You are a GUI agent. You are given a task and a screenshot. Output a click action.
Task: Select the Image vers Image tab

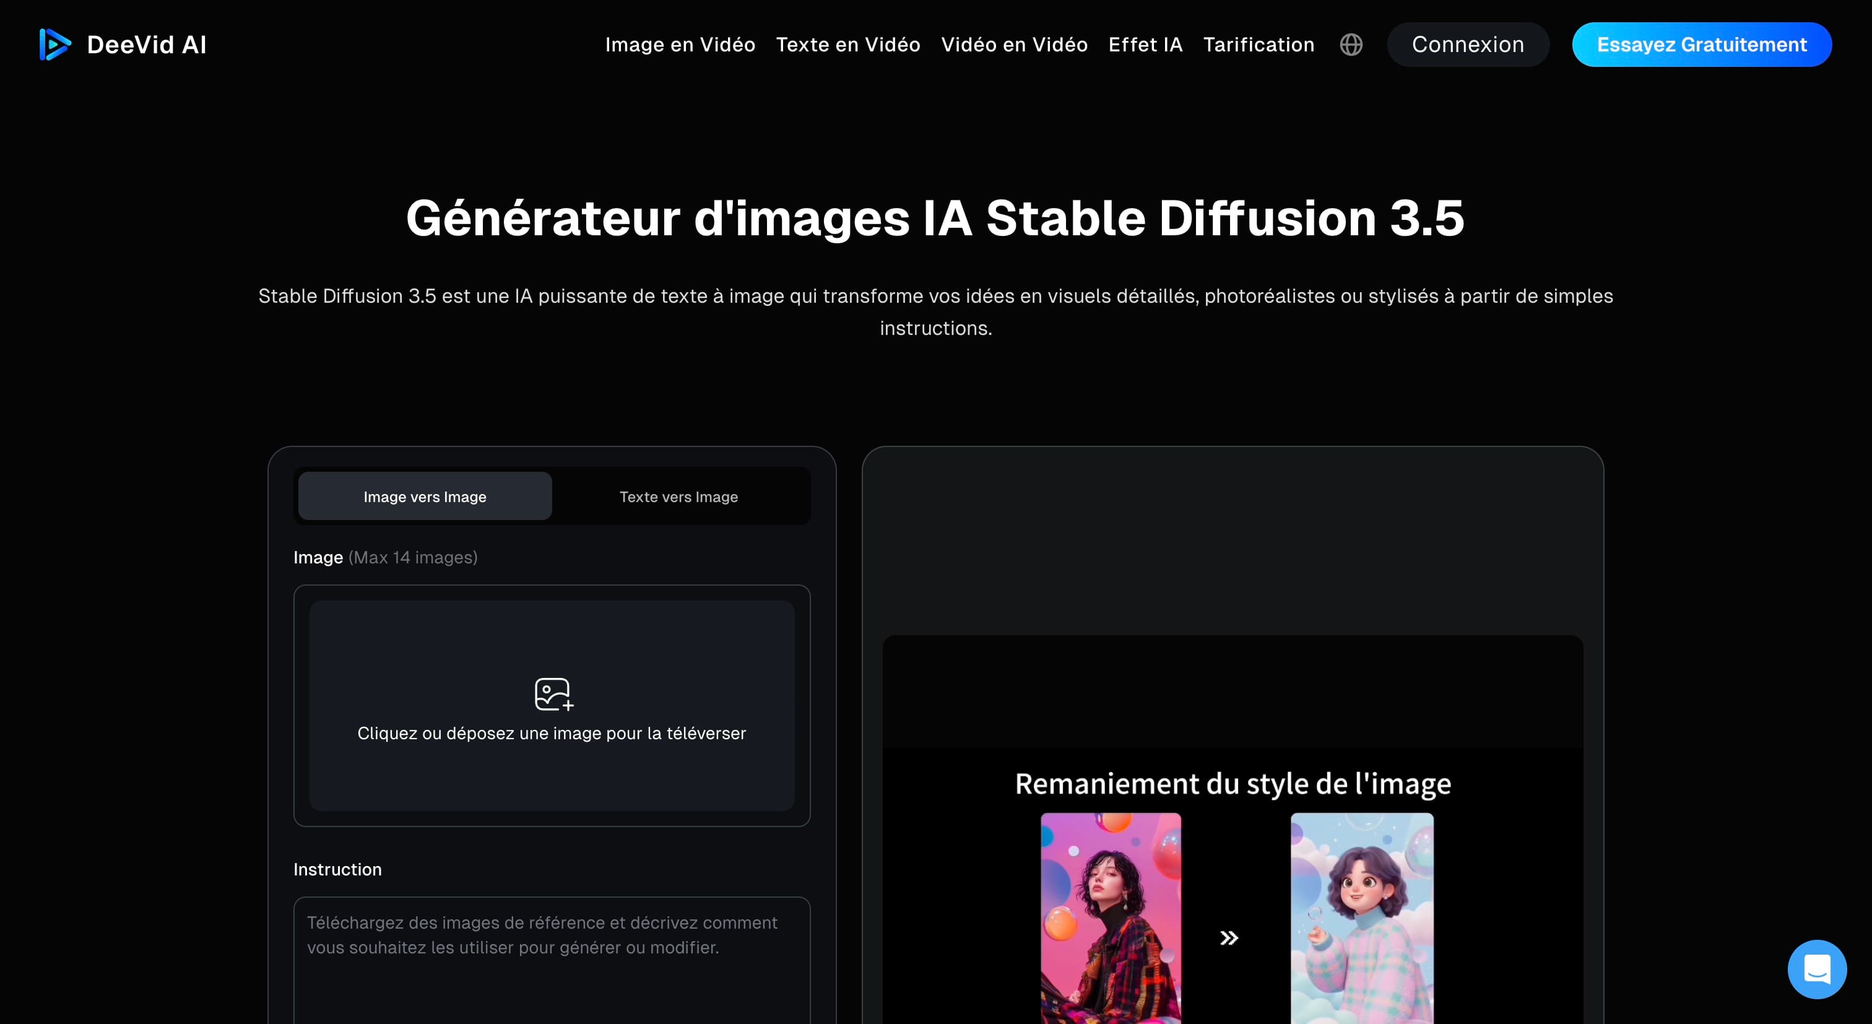pyautogui.click(x=425, y=497)
